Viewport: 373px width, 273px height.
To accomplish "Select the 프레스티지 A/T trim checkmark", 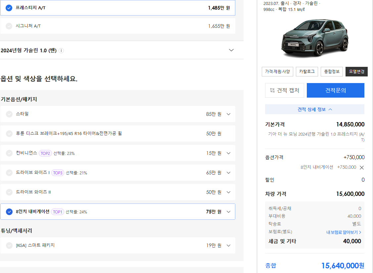I will [9, 8].
